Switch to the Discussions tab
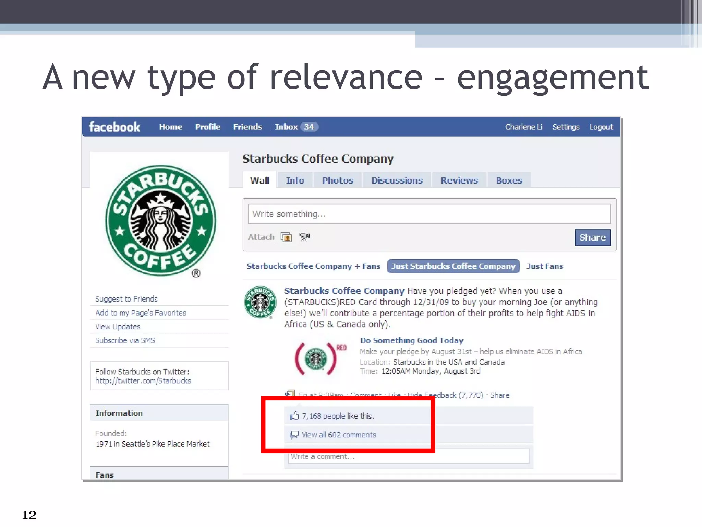 [x=397, y=180]
